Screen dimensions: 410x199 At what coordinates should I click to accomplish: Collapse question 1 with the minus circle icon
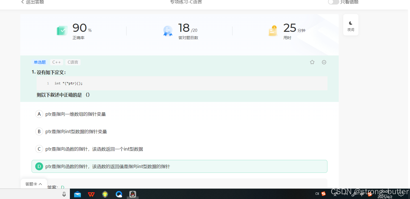pyautogui.click(x=324, y=62)
